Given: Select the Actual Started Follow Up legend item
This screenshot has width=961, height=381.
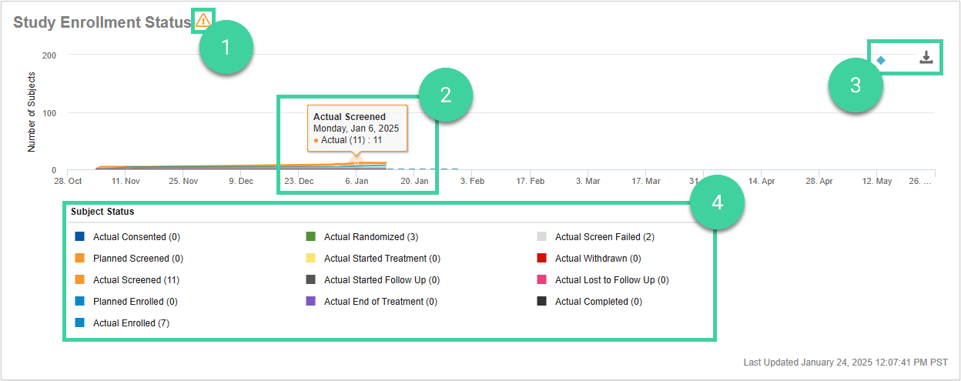Looking at the screenshot, I should click(382, 280).
